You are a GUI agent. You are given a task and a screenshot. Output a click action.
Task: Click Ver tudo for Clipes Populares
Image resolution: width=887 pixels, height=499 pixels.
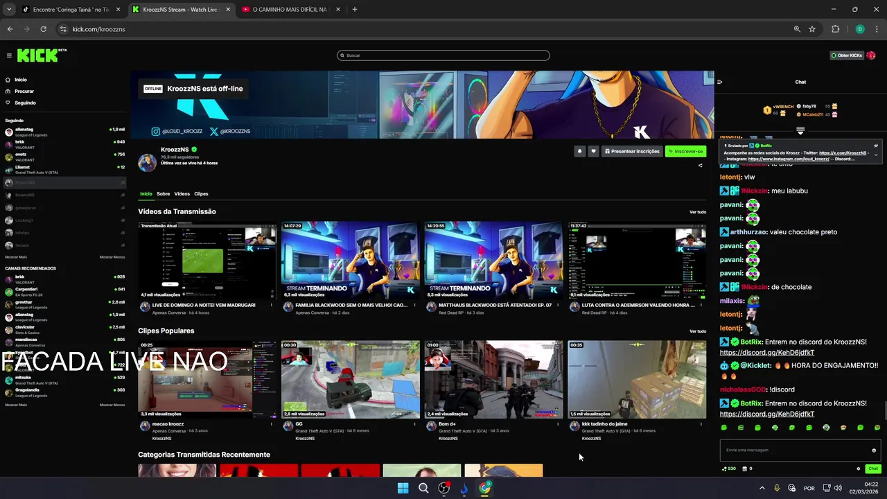coord(698,331)
